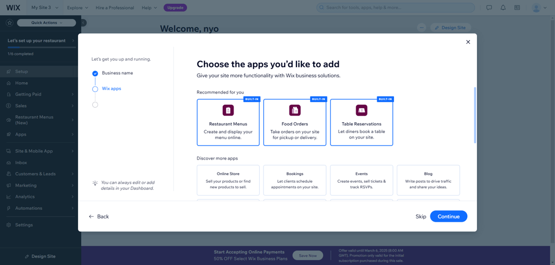Click the Site & Mobile App icon
This screenshot has height=265, width=555.
(x=9, y=151)
